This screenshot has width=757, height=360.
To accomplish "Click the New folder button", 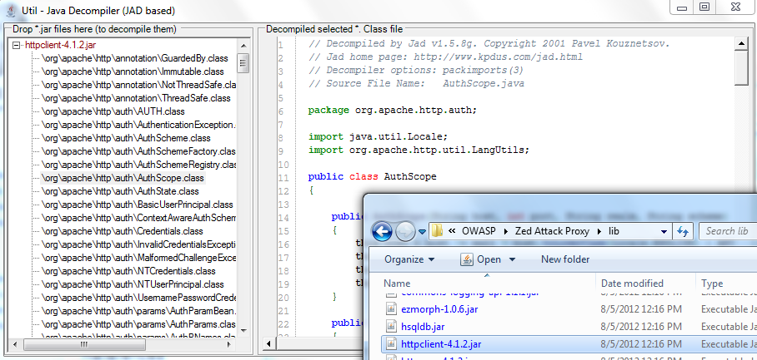I will click(565, 259).
